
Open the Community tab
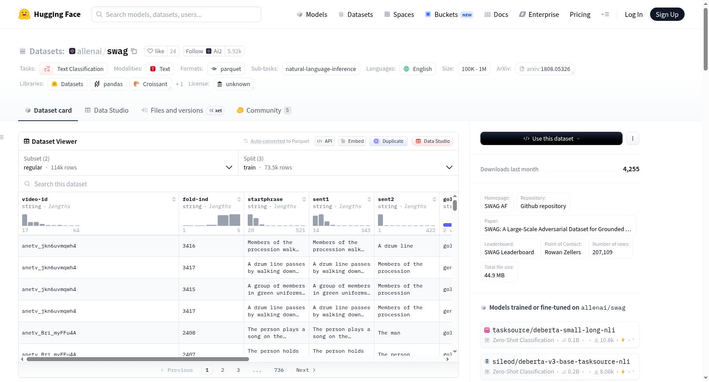coord(264,110)
